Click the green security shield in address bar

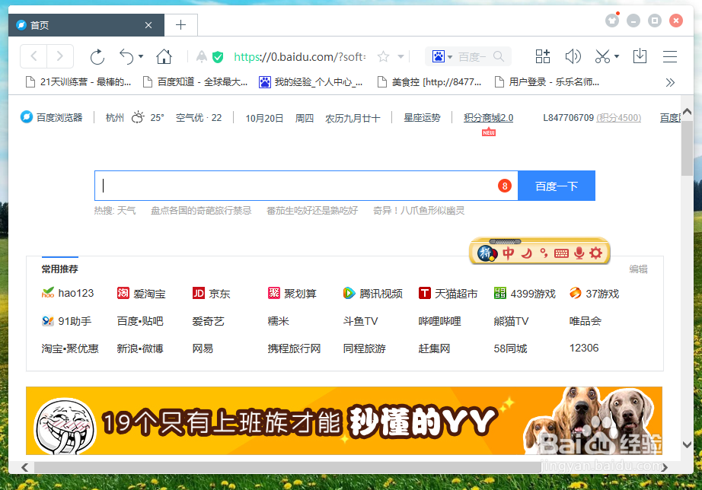[218, 56]
